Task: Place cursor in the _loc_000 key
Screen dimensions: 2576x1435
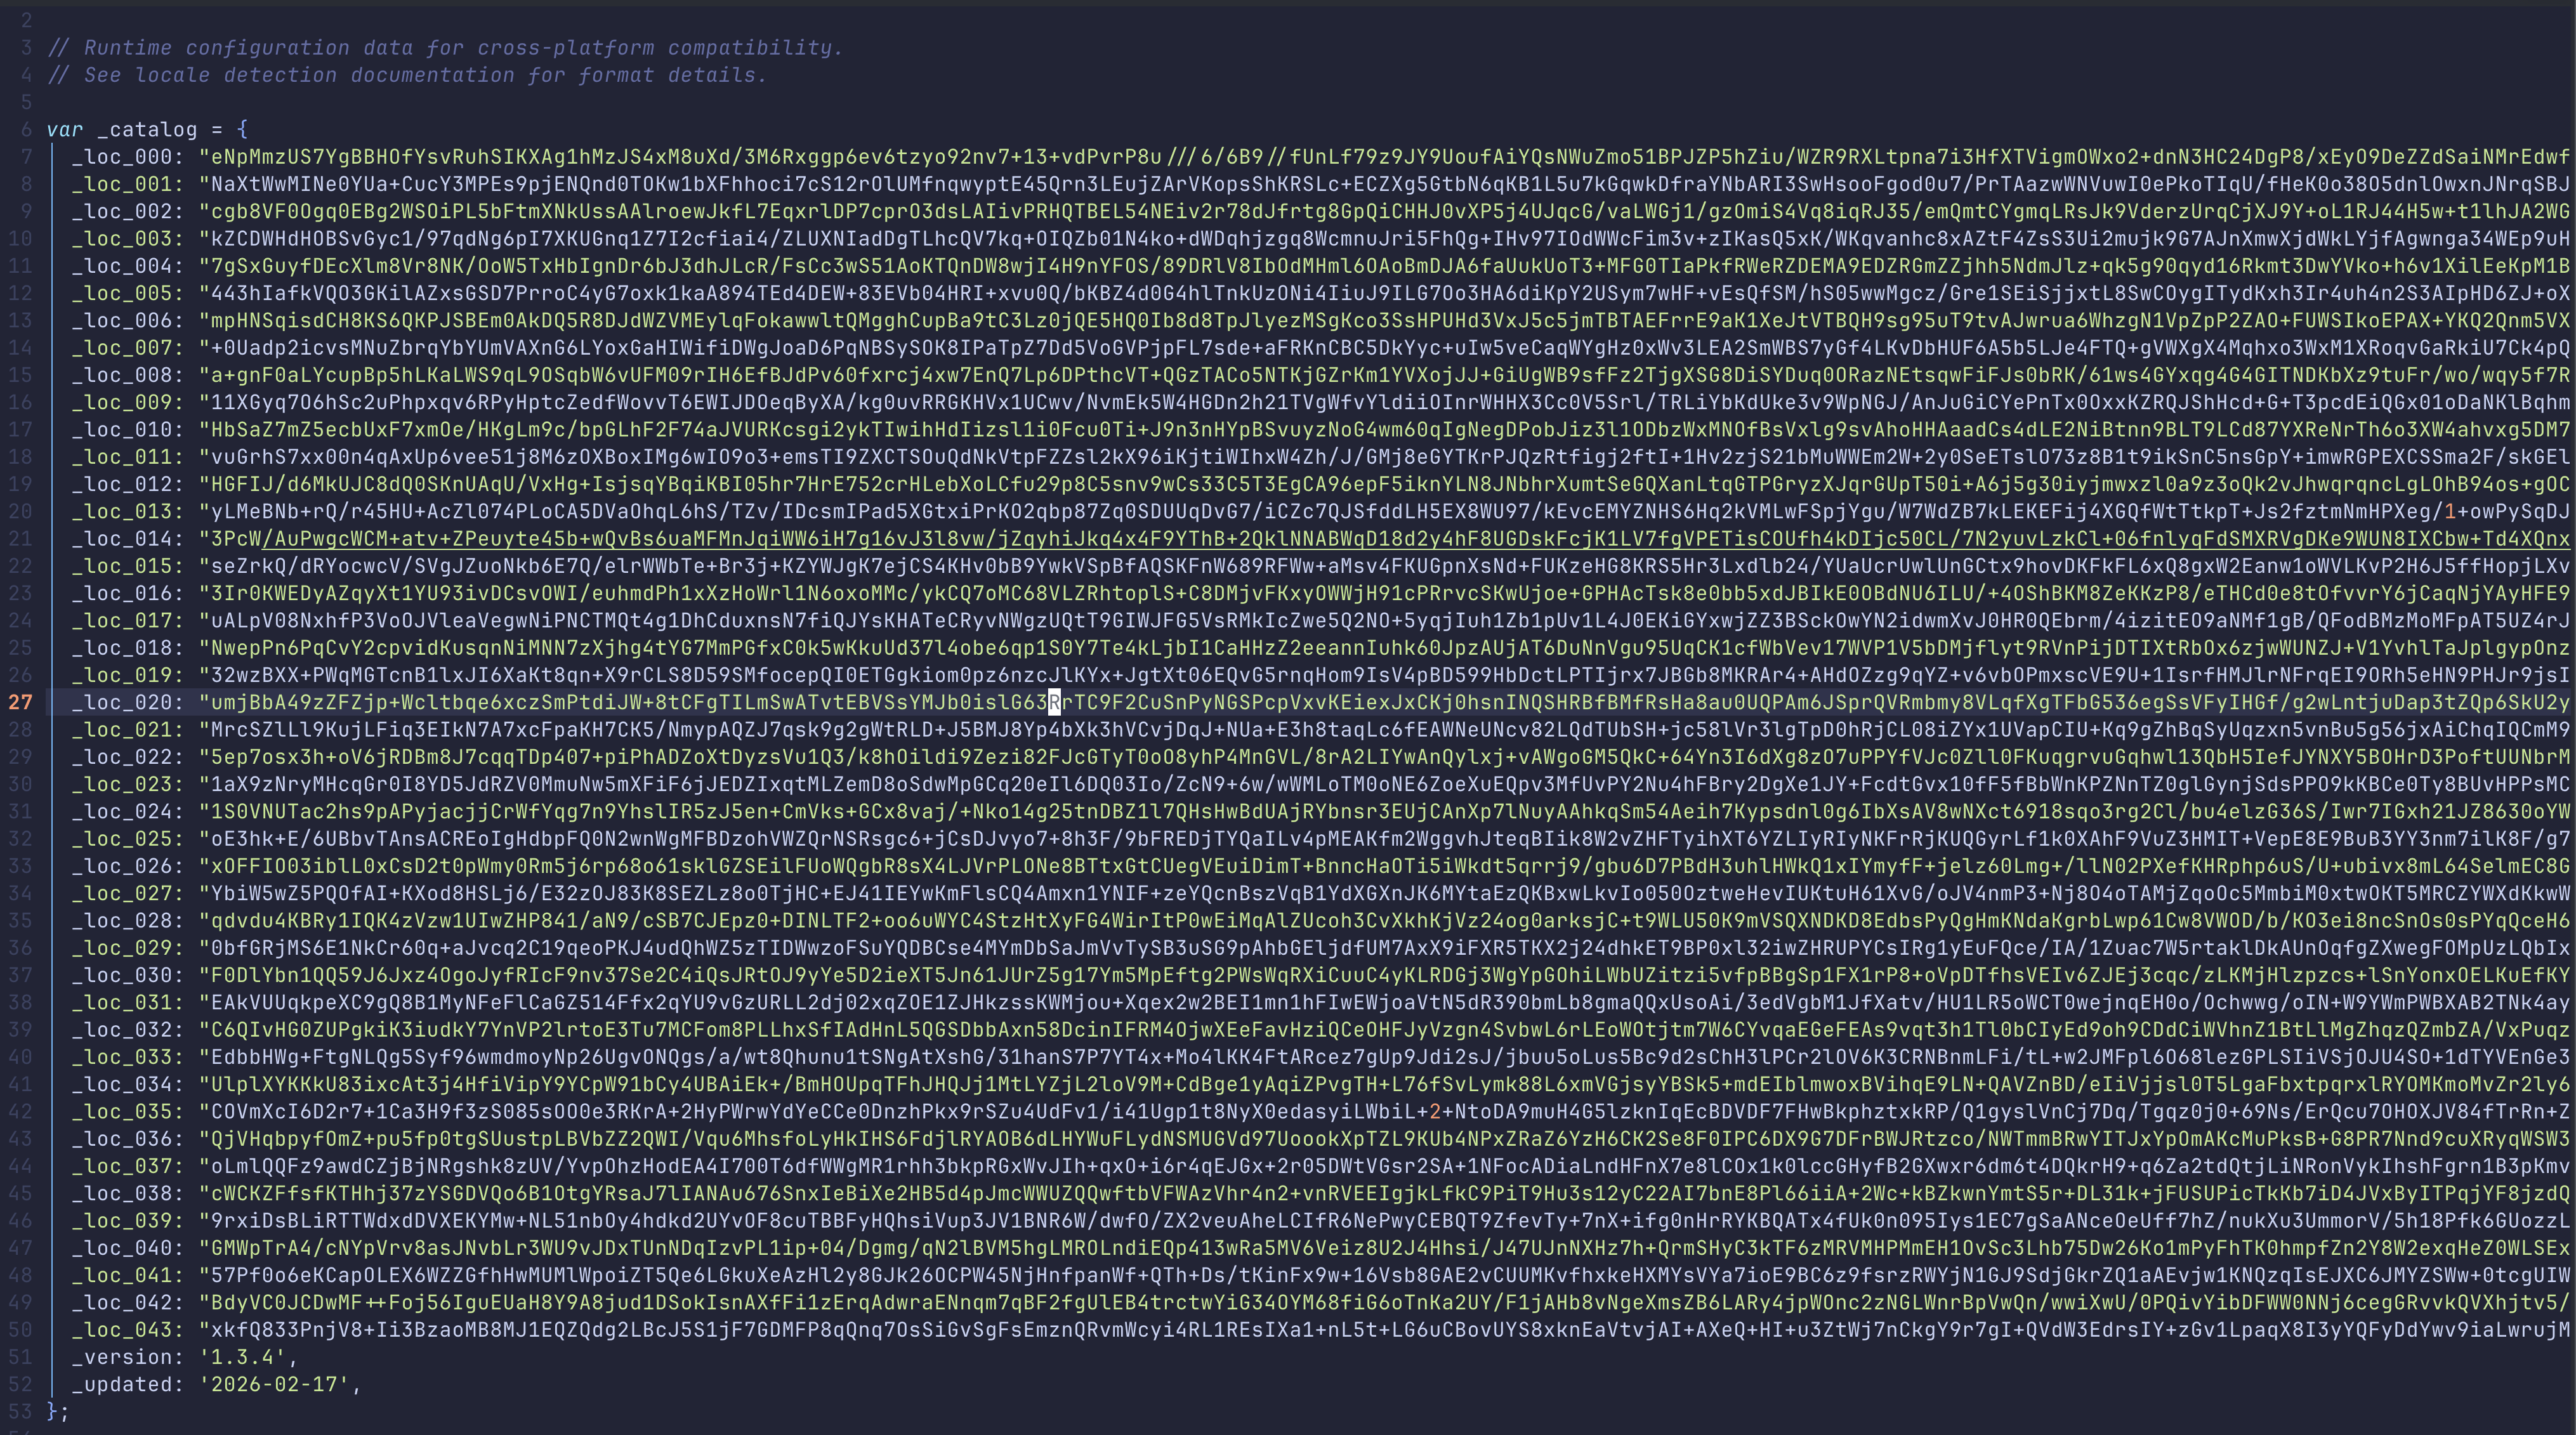Action: click(x=125, y=156)
